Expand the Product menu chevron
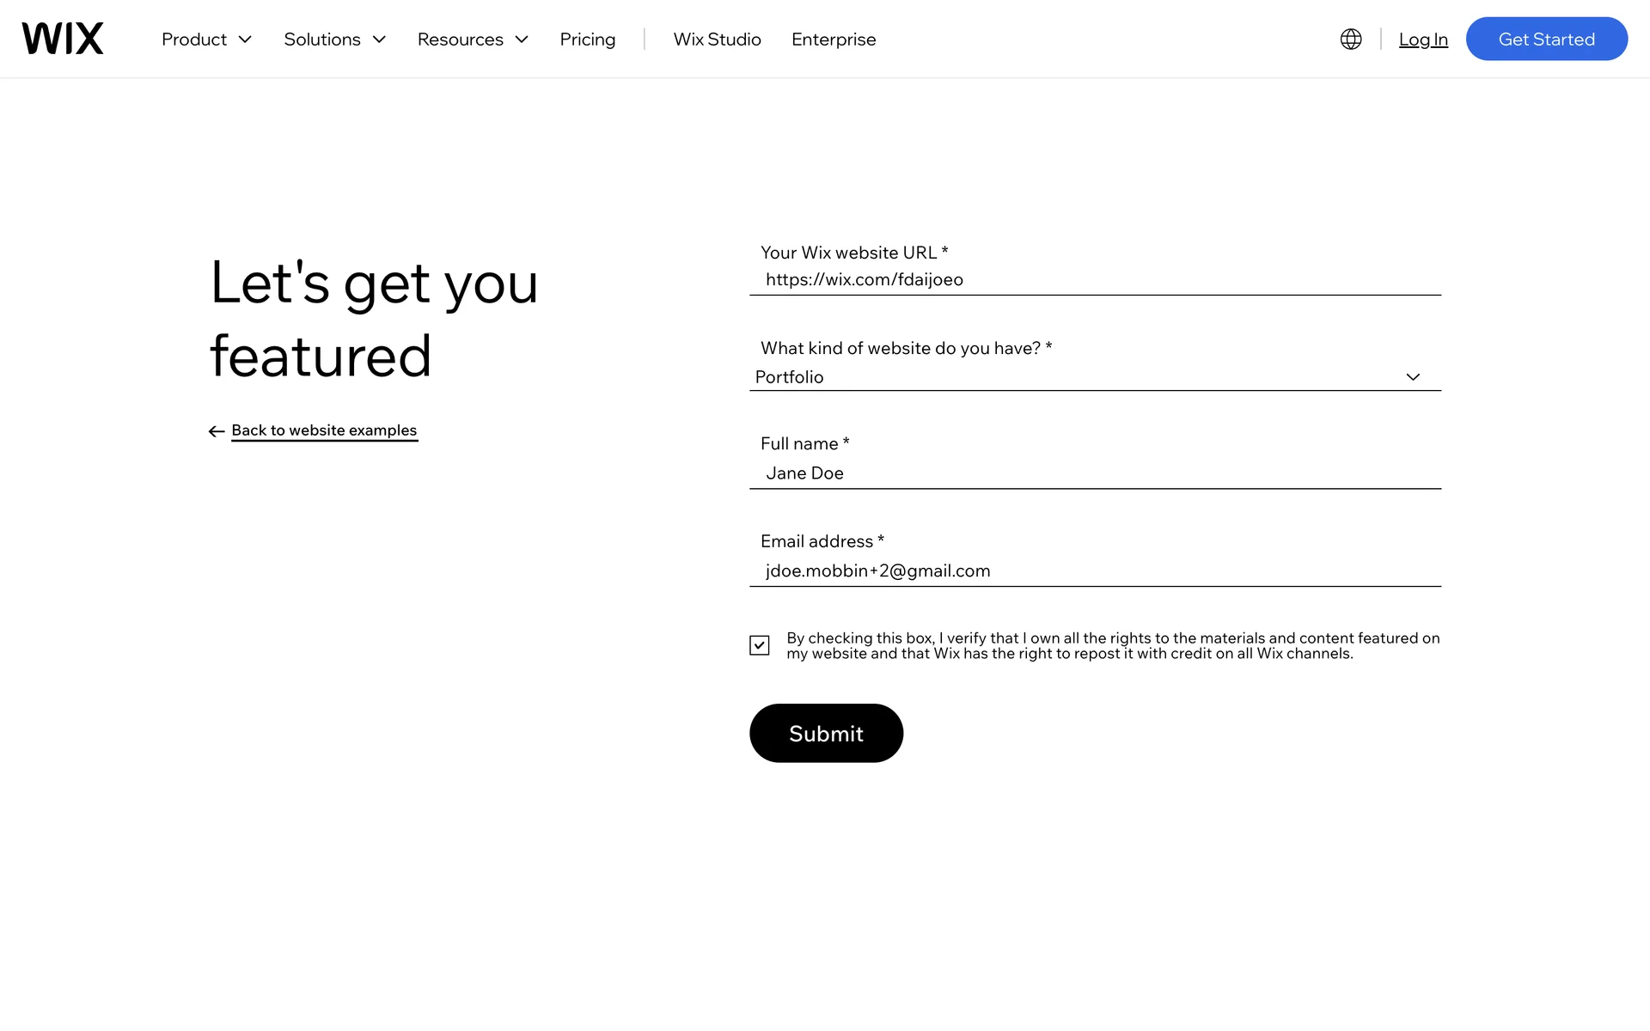The width and height of the screenshot is (1650, 1031). coord(245,40)
